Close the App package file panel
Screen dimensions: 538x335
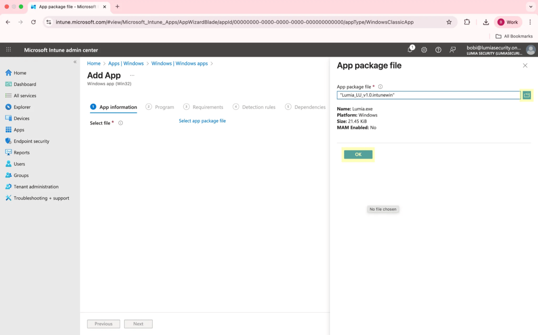coord(525,65)
